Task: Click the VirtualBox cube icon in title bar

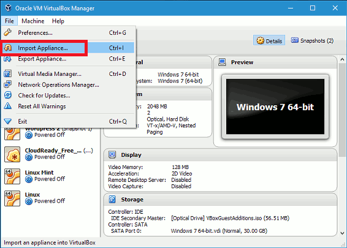Action: [x=8, y=8]
